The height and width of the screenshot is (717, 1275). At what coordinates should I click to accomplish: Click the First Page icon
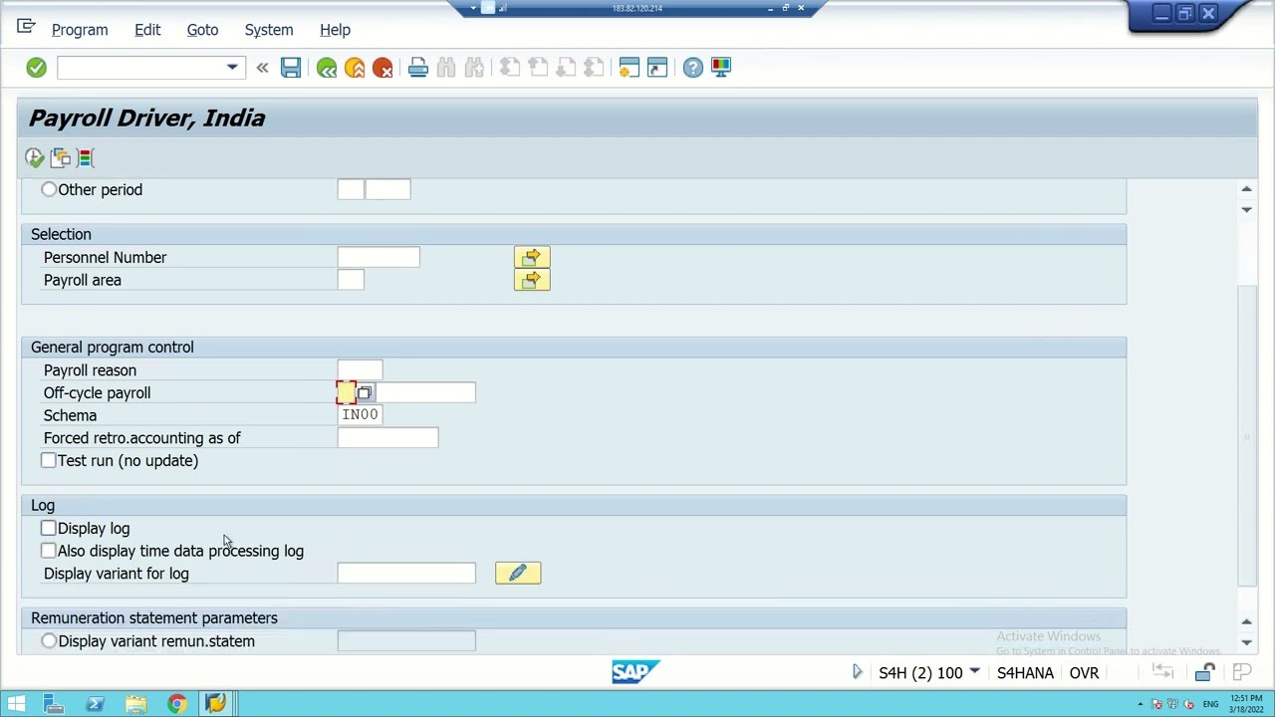[510, 67]
